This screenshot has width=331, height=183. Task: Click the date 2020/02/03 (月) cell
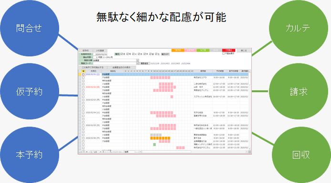click(93, 100)
